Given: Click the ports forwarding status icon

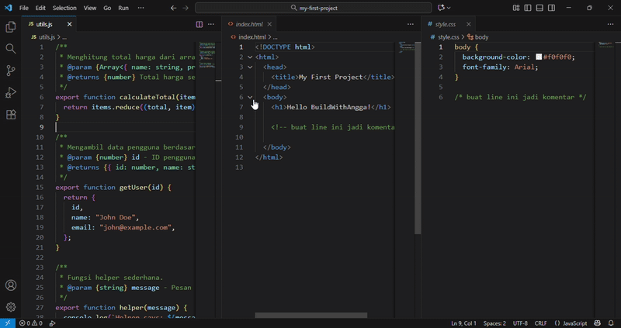Looking at the screenshot, I should tap(52, 323).
